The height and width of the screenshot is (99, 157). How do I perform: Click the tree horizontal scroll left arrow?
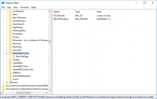point(2,93)
